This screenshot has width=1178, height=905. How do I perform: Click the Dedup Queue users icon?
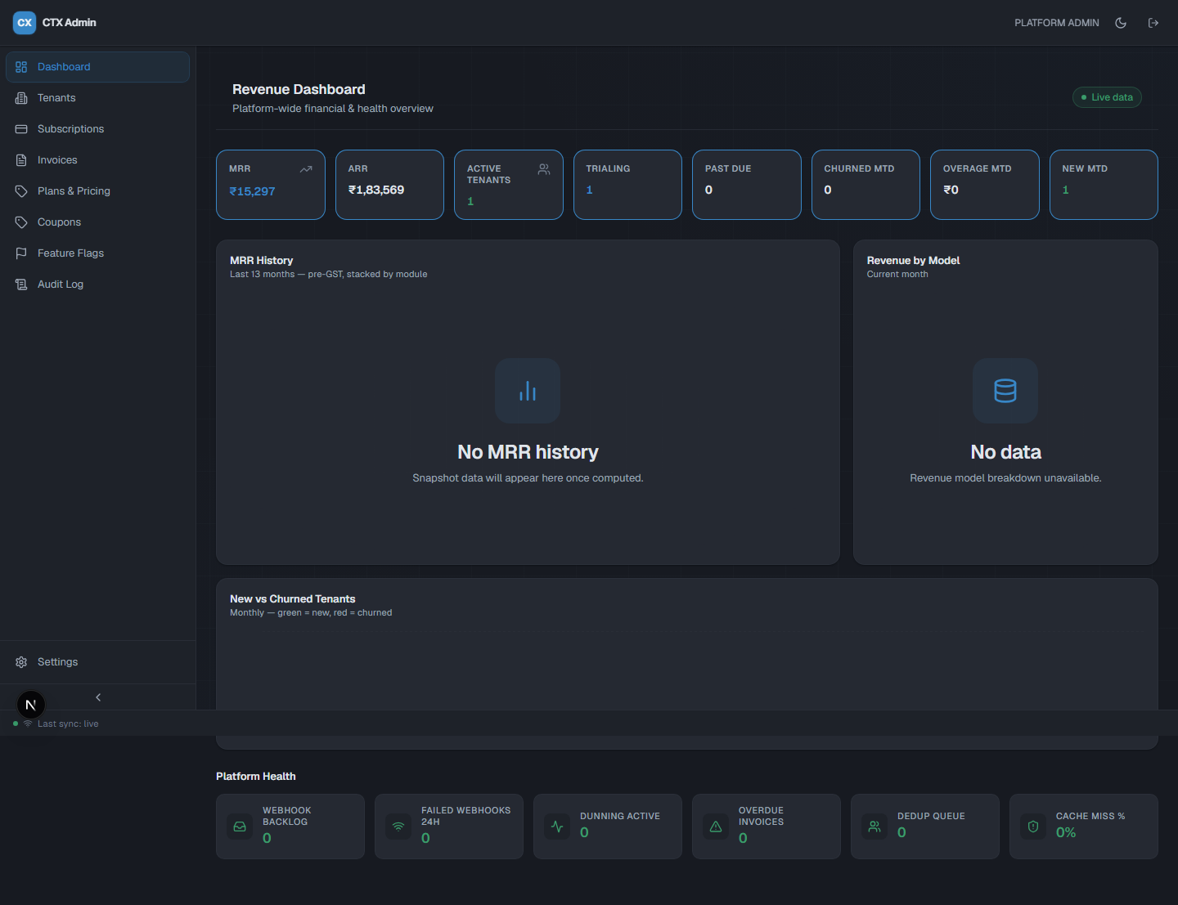point(875,827)
